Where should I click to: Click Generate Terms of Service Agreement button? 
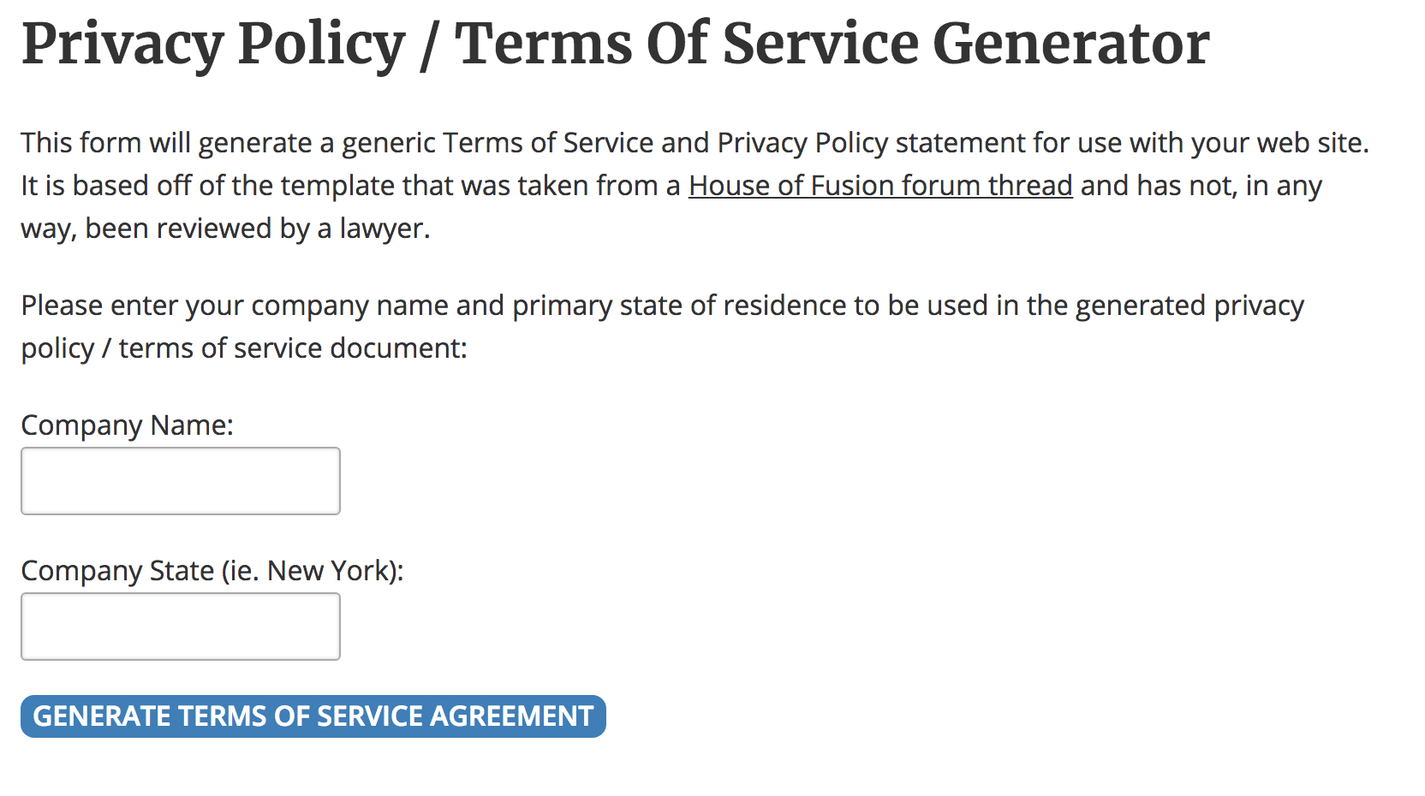pyautogui.click(x=313, y=716)
